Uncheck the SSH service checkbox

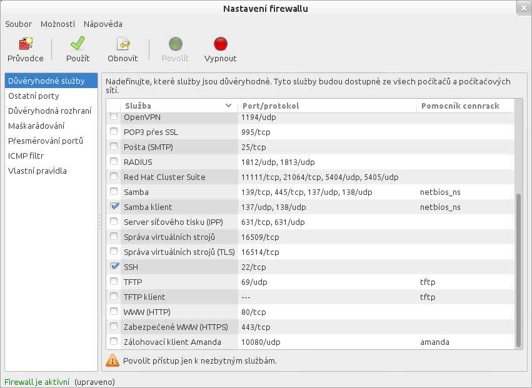114,266
